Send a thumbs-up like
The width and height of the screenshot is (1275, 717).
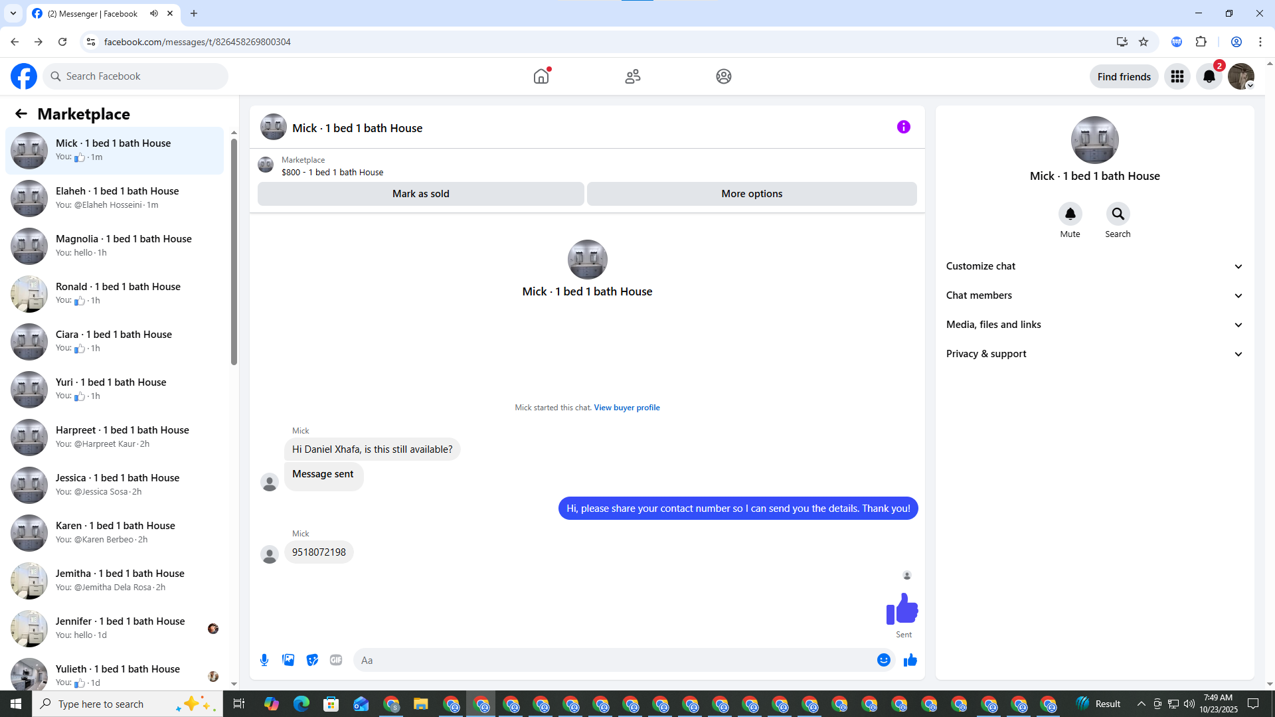pyautogui.click(x=910, y=660)
